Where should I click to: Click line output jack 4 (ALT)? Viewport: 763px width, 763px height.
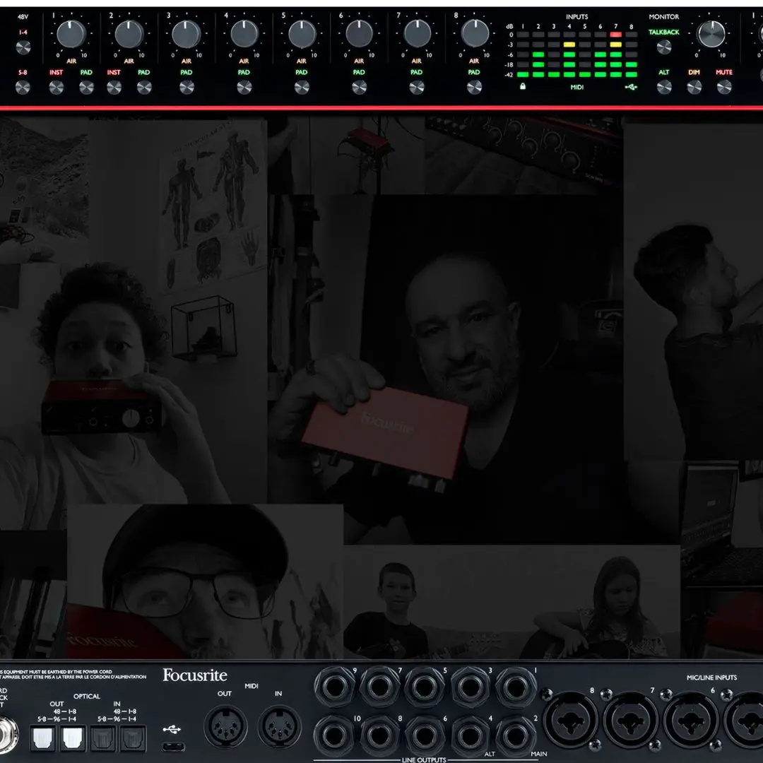[x=470, y=735]
